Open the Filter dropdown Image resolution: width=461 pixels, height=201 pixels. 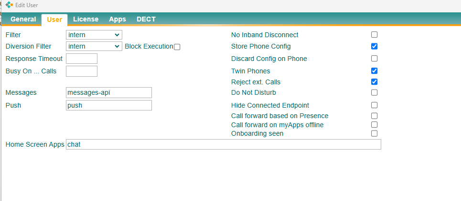pyautogui.click(x=94, y=35)
